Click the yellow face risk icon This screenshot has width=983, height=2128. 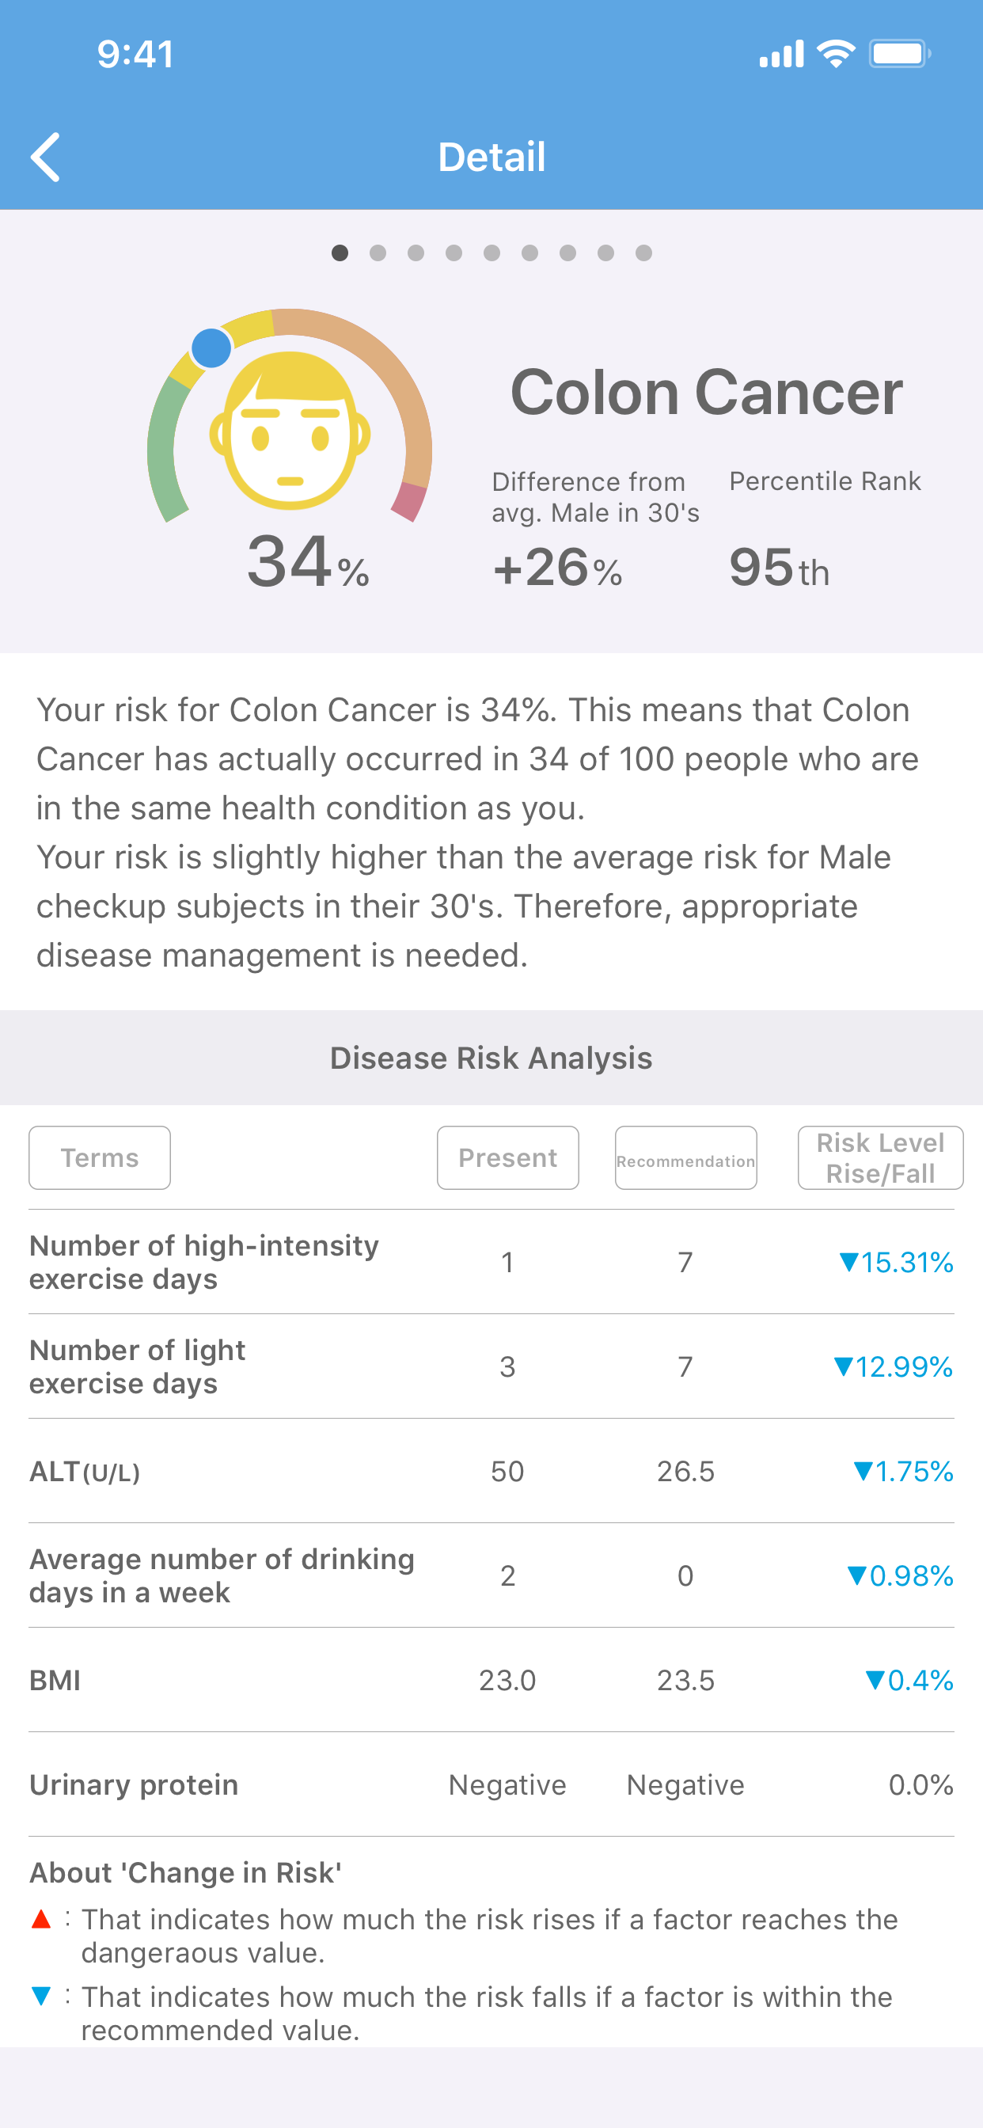point(289,431)
